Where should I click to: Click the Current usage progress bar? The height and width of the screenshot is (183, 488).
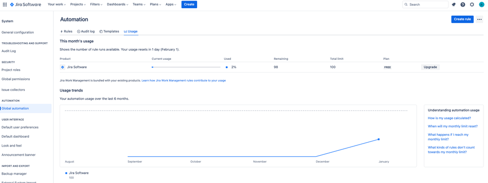click(x=186, y=67)
